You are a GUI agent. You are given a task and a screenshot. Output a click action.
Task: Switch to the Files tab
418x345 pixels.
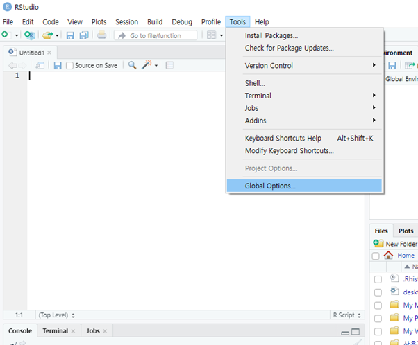point(381,231)
